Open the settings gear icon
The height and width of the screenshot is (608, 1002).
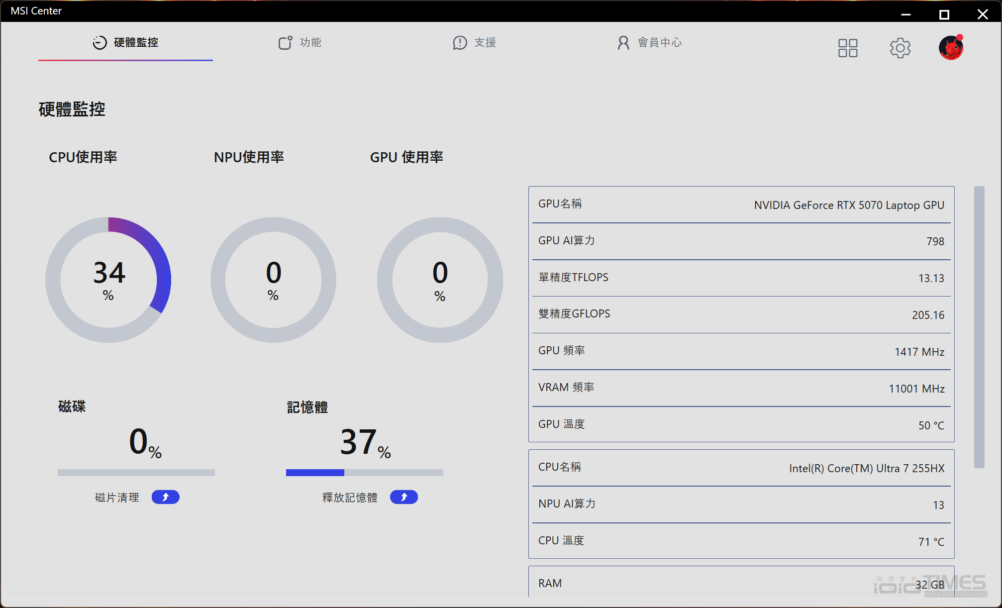(x=900, y=48)
